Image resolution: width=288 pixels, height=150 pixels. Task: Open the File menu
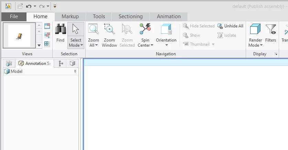(14, 16)
